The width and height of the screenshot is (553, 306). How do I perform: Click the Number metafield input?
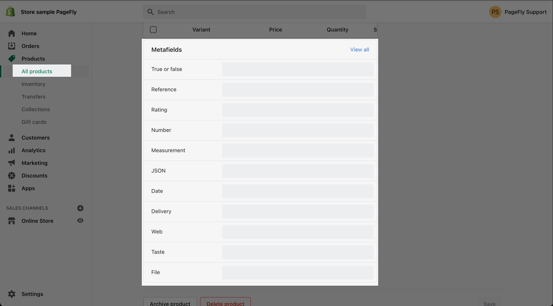pos(297,131)
